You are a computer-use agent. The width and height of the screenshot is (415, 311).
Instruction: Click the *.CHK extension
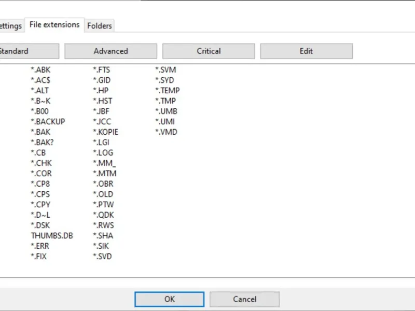41,163
